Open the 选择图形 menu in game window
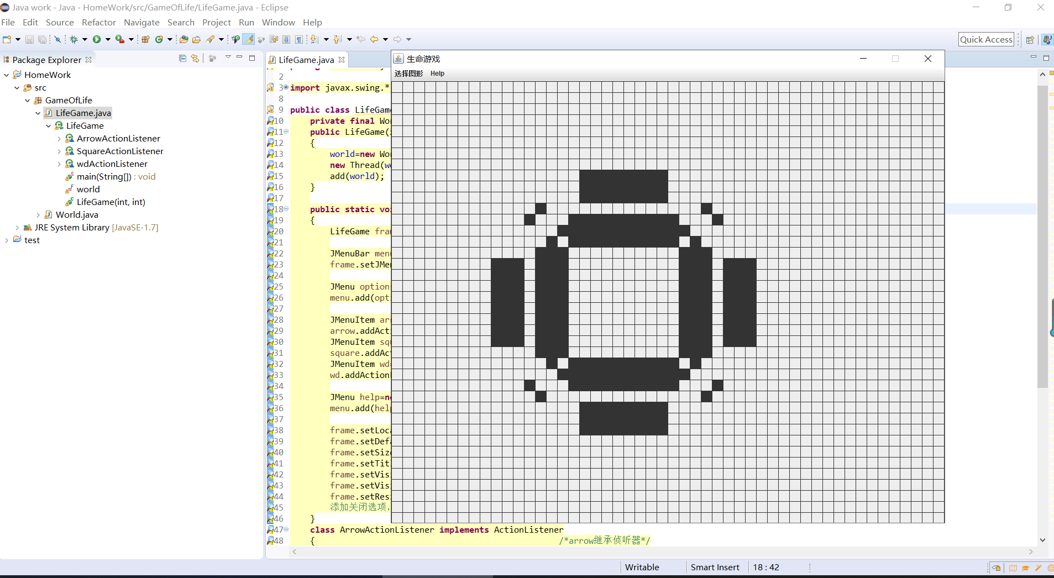The image size is (1054, 578). point(408,73)
